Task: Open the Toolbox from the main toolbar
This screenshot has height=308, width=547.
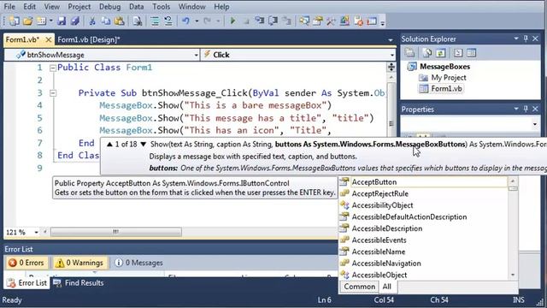Action: [331, 21]
